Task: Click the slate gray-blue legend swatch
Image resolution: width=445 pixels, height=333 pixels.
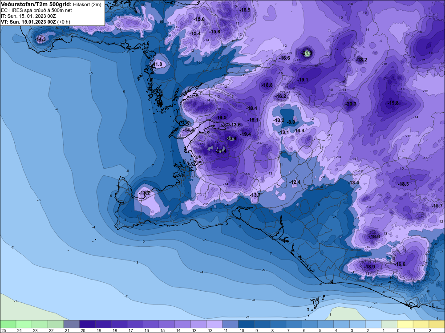Action: click(x=72, y=324)
